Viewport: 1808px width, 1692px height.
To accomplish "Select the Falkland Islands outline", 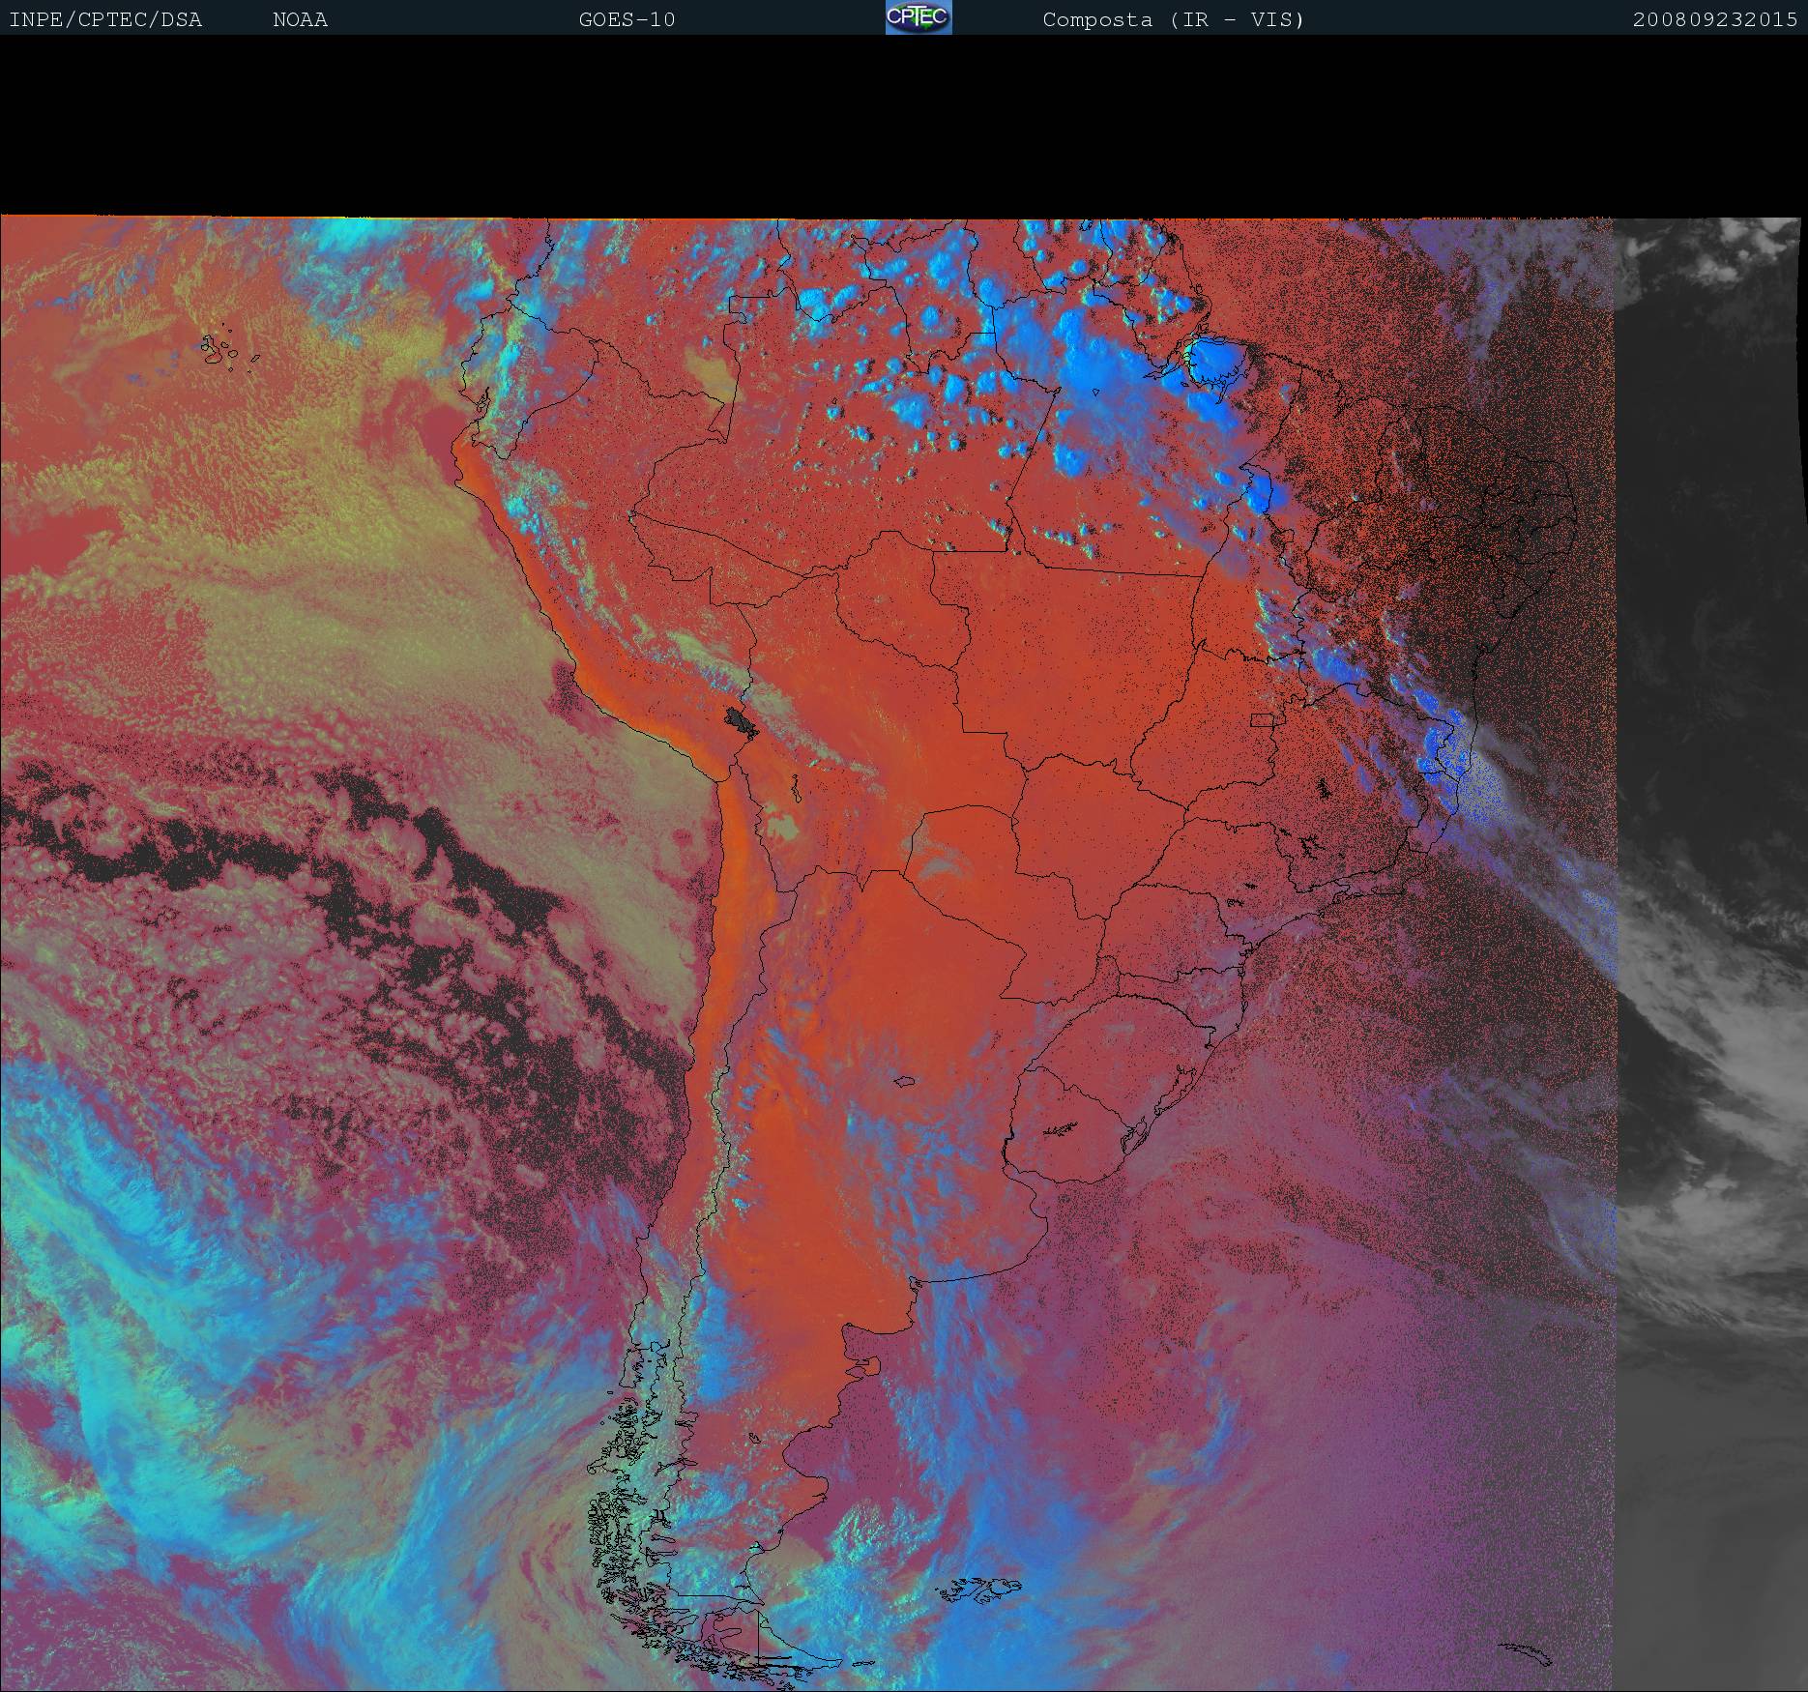I will click(978, 1588).
